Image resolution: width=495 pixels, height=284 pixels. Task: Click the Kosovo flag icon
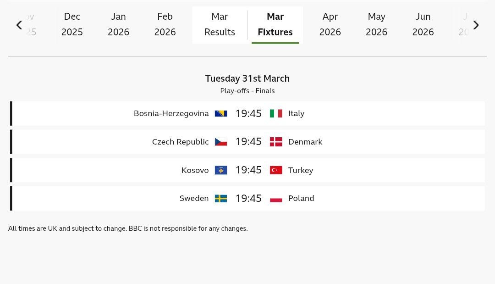(x=221, y=170)
